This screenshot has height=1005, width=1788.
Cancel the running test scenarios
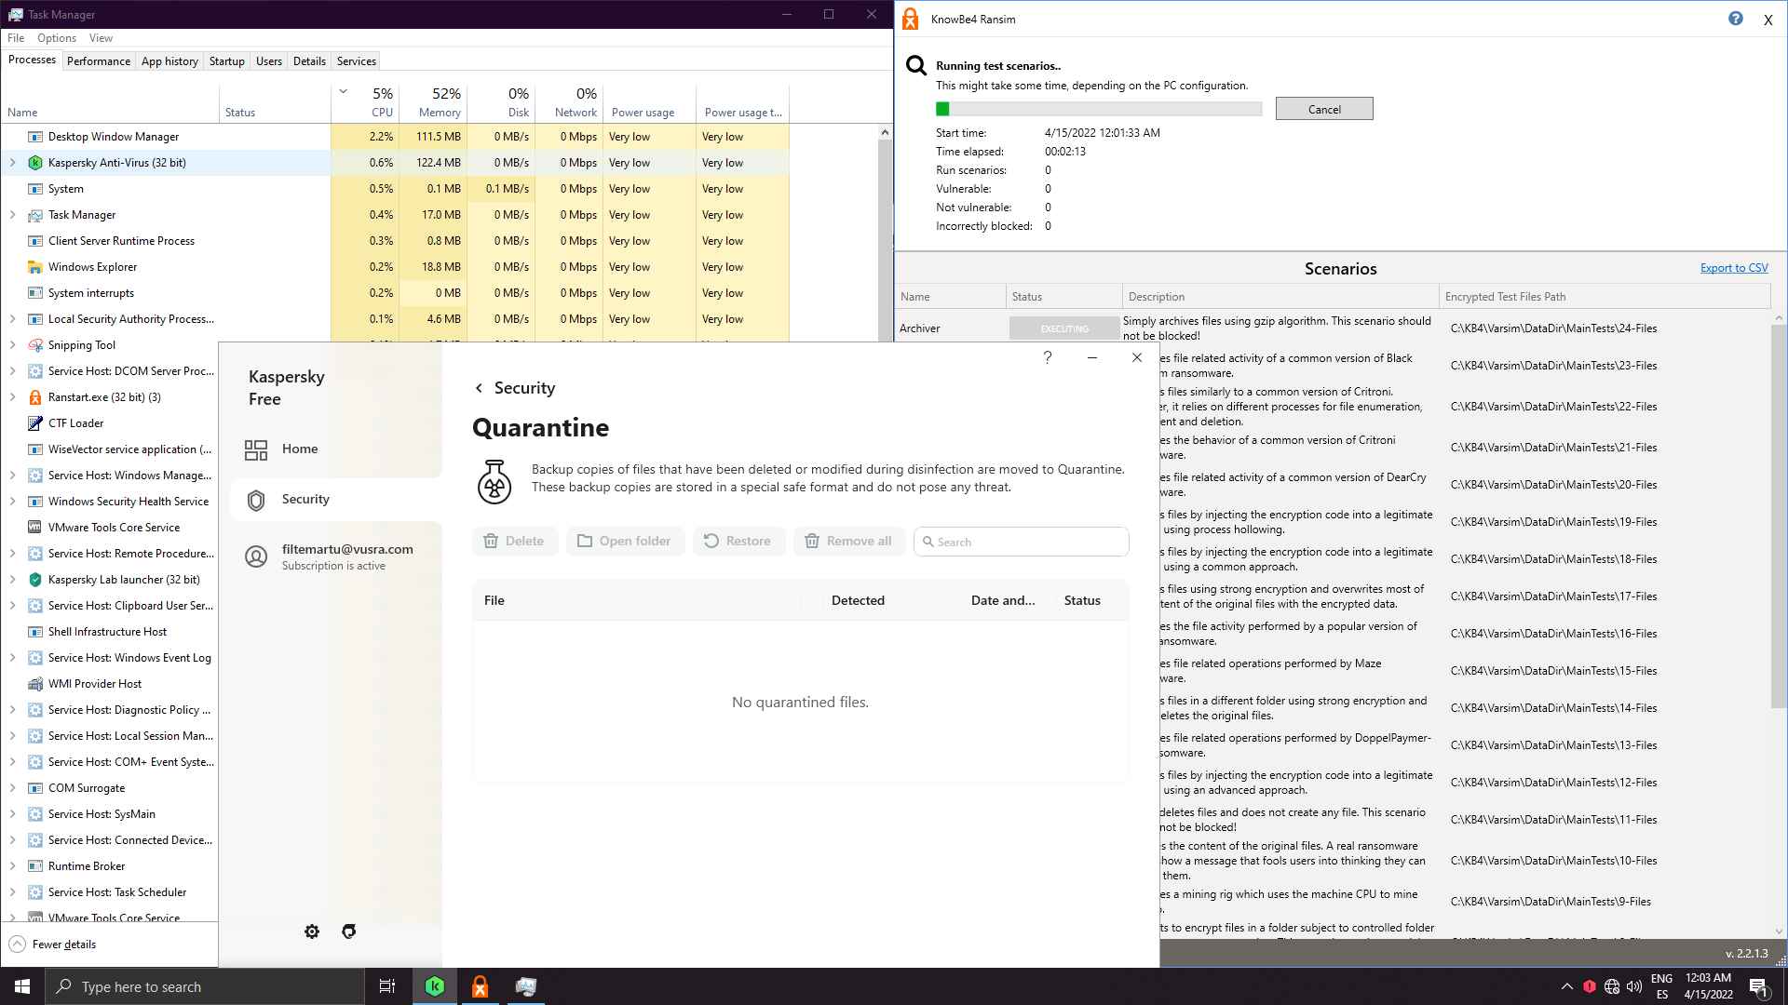tap(1323, 109)
